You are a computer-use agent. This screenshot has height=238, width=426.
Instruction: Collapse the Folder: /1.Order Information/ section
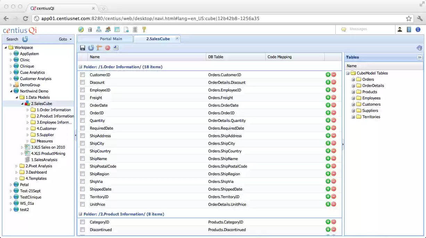(x=81, y=67)
